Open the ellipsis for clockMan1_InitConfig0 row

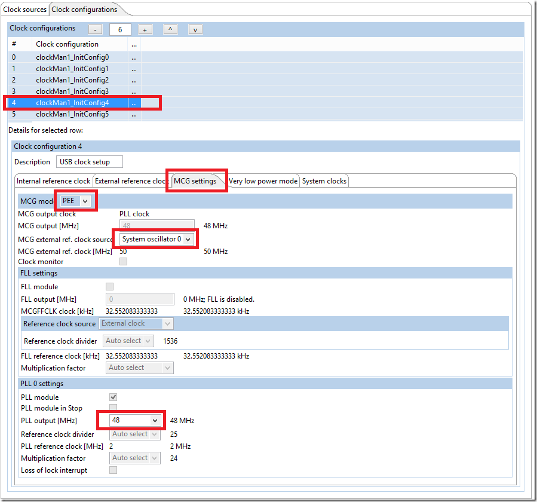click(x=134, y=57)
